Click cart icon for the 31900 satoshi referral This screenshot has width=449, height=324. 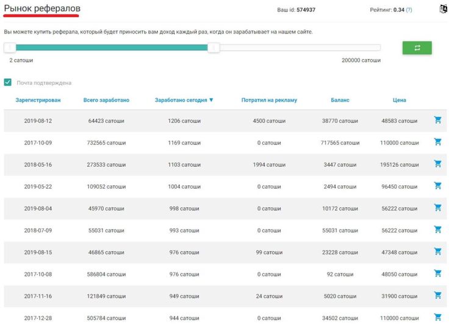coord(437,296)
